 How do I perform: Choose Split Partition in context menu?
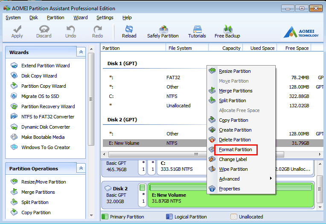tap(241, 101)
